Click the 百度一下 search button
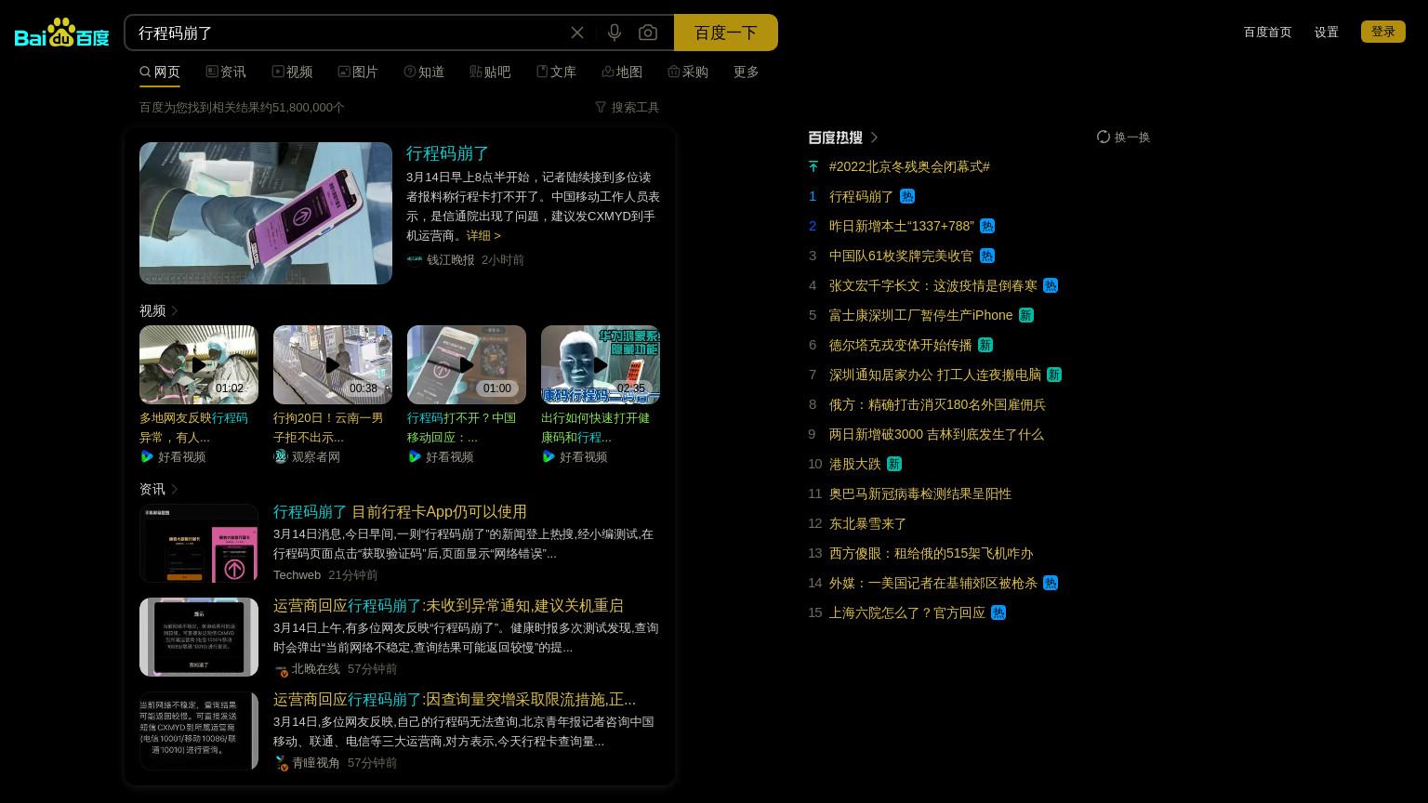 [726, 33]
